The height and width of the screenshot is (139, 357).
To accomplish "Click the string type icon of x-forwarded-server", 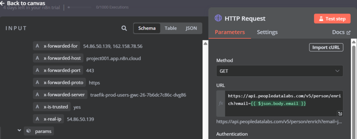I will click(37, 95).
